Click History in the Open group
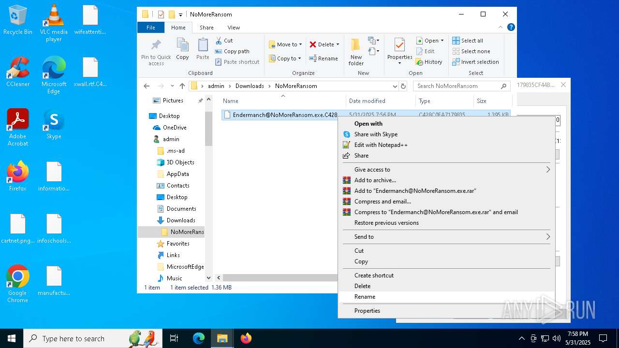This screenshot has height=348, width=619. tap(429, 62)
